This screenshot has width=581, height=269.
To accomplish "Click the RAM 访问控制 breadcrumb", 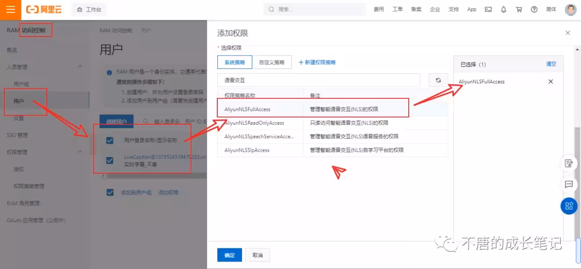I will (x=116, y=30).
